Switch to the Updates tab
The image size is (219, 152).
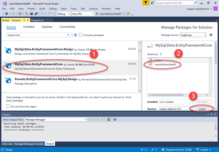(x=47, y=27)
